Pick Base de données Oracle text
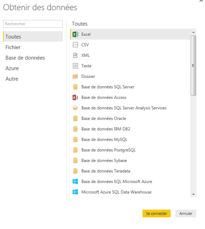The height and width of the screenshot is (229, 205). [104, 118]
